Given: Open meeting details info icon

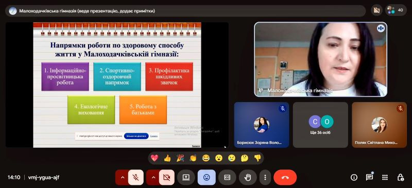Looking at the screenshot, I should [354, 178].
